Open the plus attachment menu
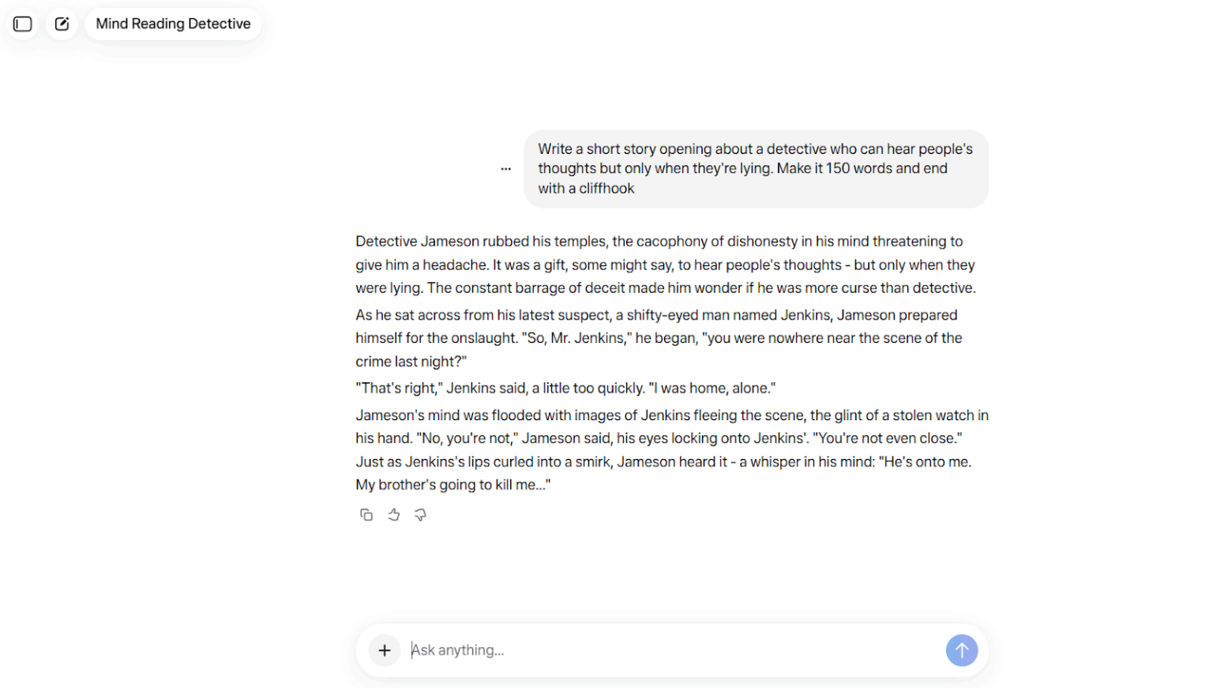 tap(385, 650)
